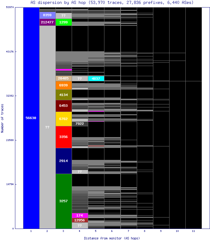Screen dimensions: 210x240
Task: Select the olive 4134 block
Action: [64, 95]
